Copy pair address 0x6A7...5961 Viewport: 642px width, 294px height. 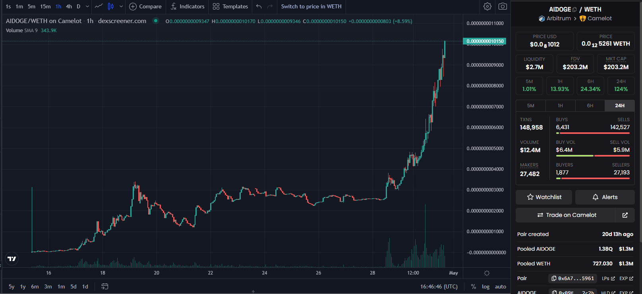572,279
